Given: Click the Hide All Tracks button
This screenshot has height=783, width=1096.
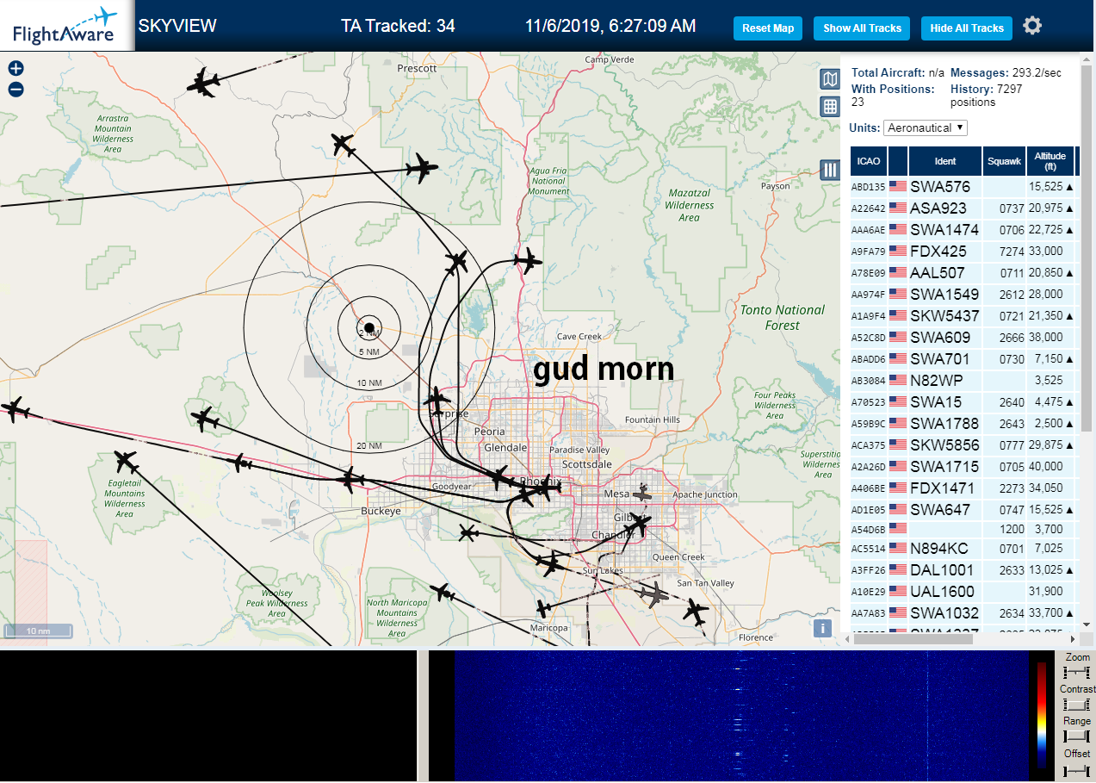Looking at the screenshot, I should pyautogui.click(x=967, y=28).
